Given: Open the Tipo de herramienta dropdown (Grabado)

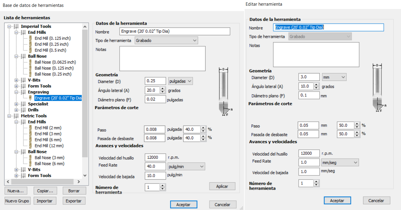Looking at the screenshot, I should 166,40.
